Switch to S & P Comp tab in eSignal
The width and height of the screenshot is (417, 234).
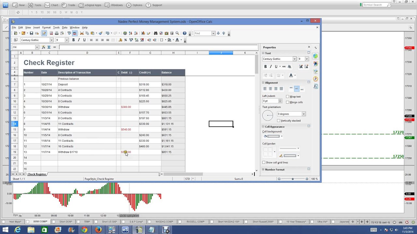pos(136,222)
